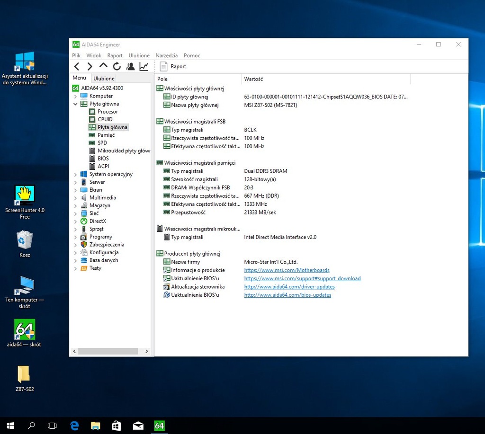Expand the Magazyn tree node
Viewport: 485px width, 434px height.
[x=75, y=205]
